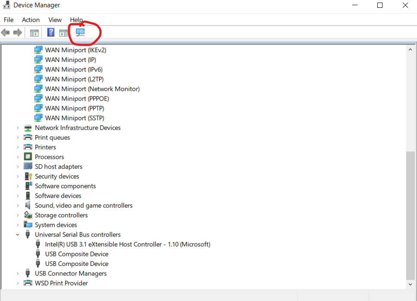The width and height of the screenshot is (417, 301).
Task: Minimize the Device Manager window
Action: 355,5
